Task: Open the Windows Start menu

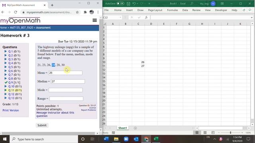Action: [x=5, y=139]
